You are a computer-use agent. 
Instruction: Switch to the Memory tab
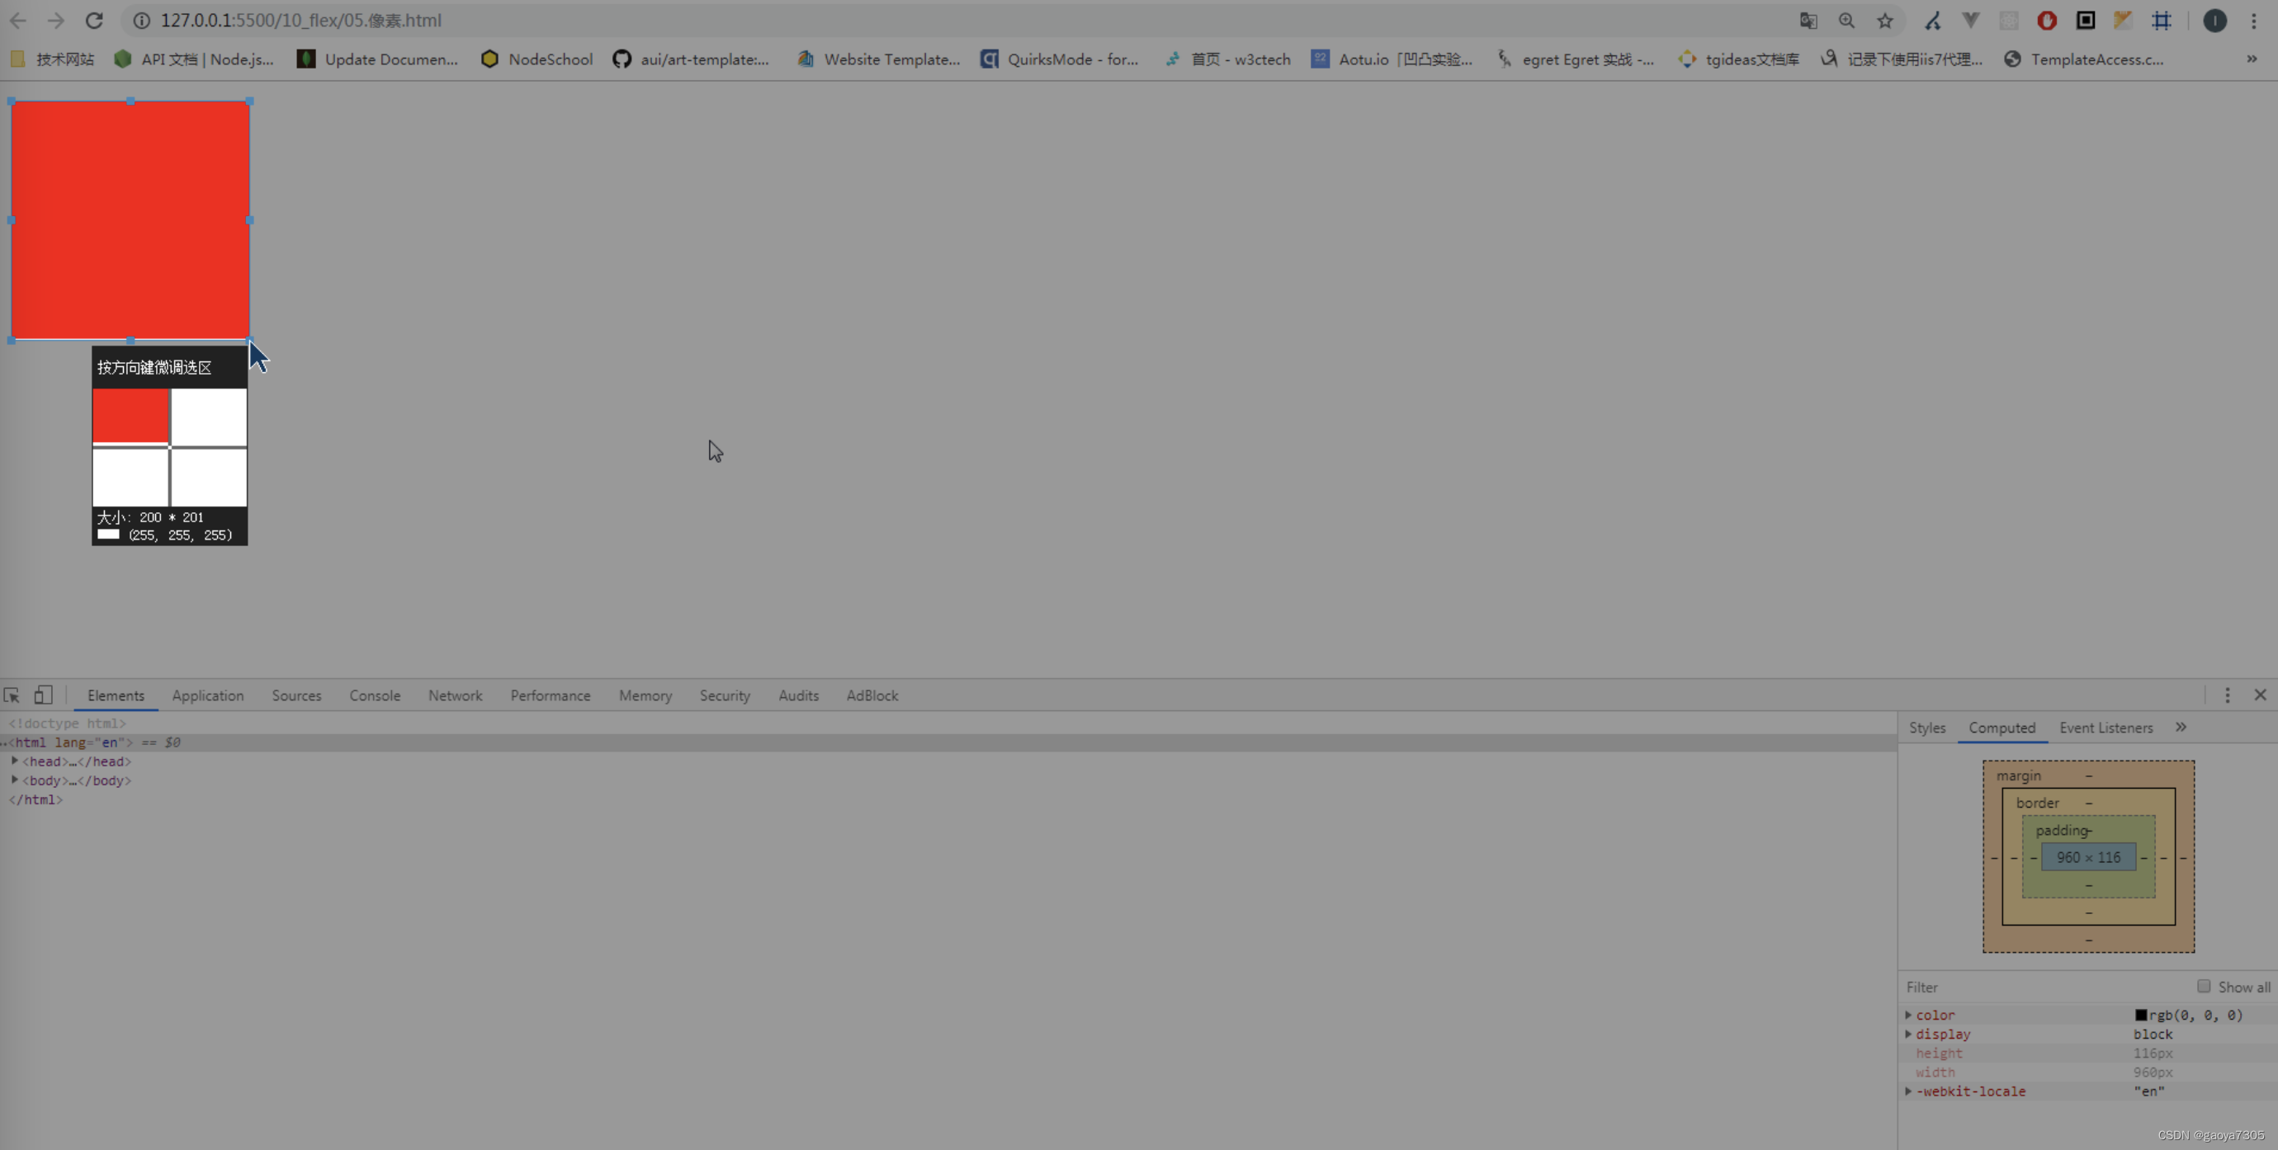pyautogui.click(x=645, y=695)
